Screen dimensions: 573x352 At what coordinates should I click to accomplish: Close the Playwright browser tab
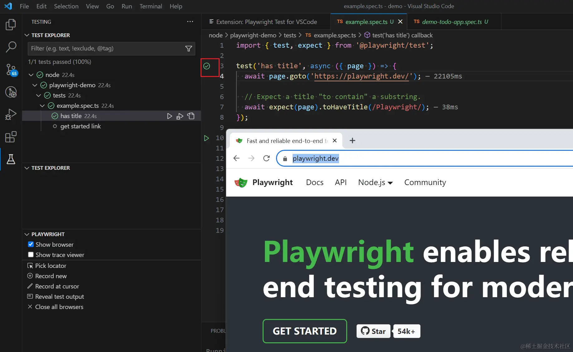coord(335,140)
